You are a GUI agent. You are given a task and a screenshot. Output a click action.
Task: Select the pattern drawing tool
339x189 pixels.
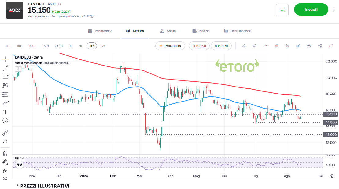(5, 85)
